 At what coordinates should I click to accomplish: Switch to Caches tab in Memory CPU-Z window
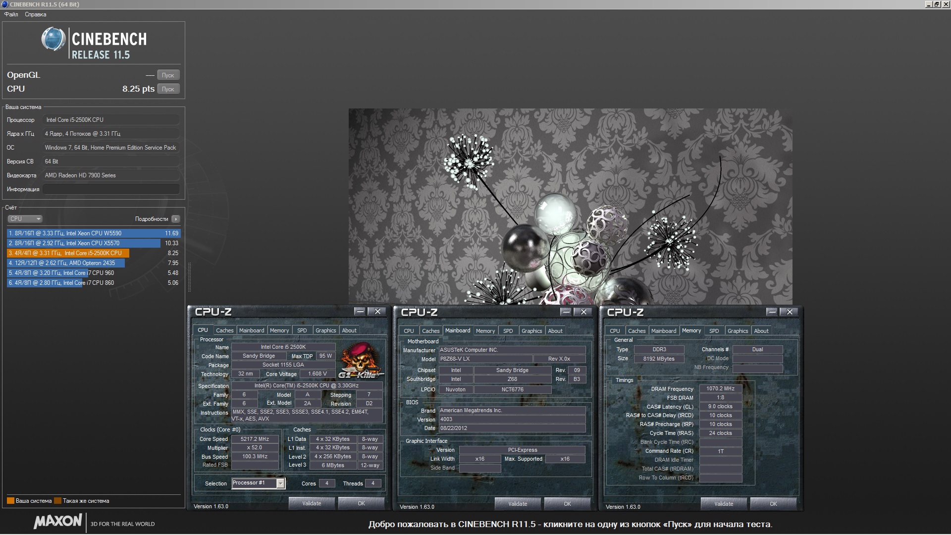point(636,331)
